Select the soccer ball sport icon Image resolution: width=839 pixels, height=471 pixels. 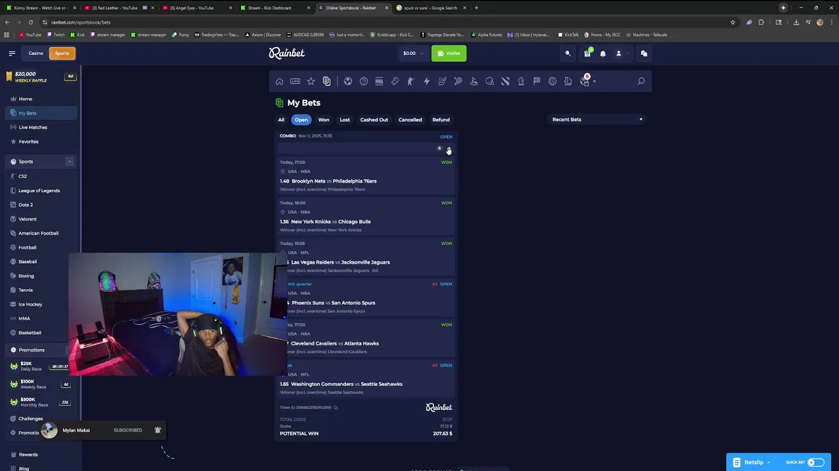348,81
